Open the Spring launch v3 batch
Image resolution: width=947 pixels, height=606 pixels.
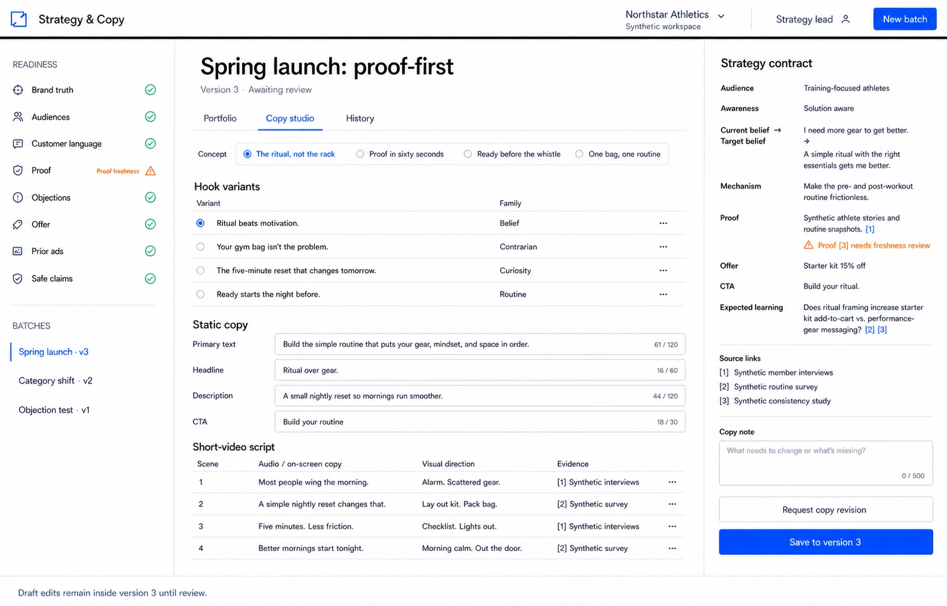54,352
